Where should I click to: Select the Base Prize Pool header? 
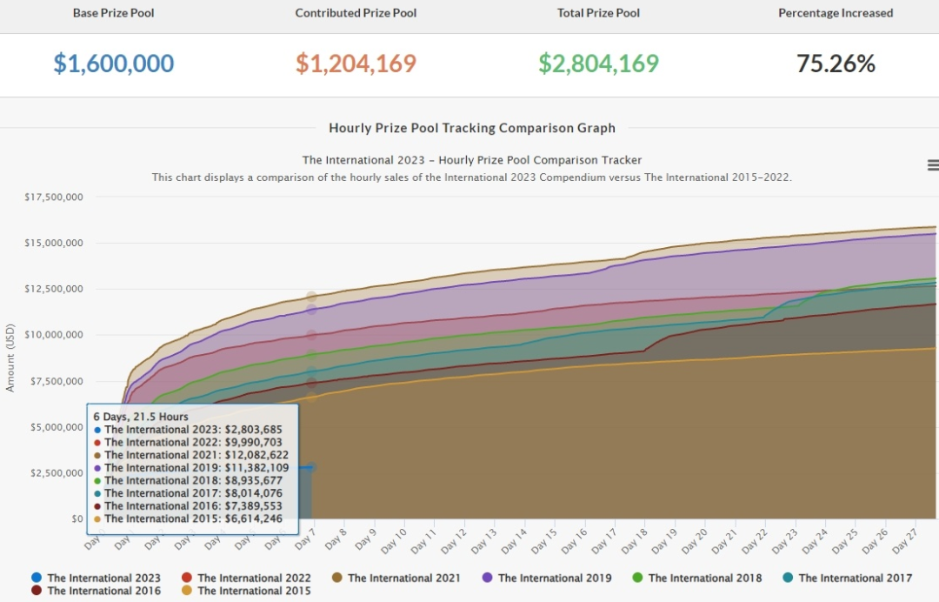point(114,13)
